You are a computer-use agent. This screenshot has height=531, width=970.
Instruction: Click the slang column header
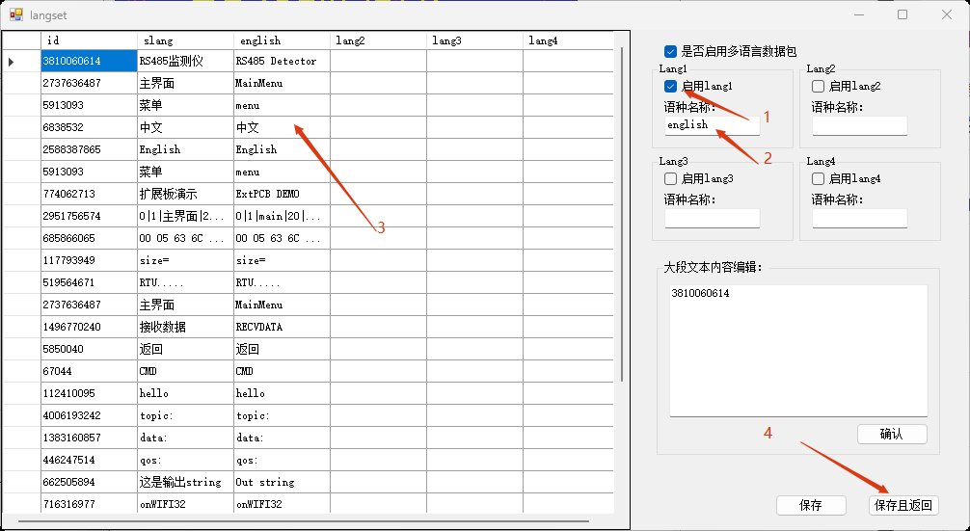tap(185, 40)
